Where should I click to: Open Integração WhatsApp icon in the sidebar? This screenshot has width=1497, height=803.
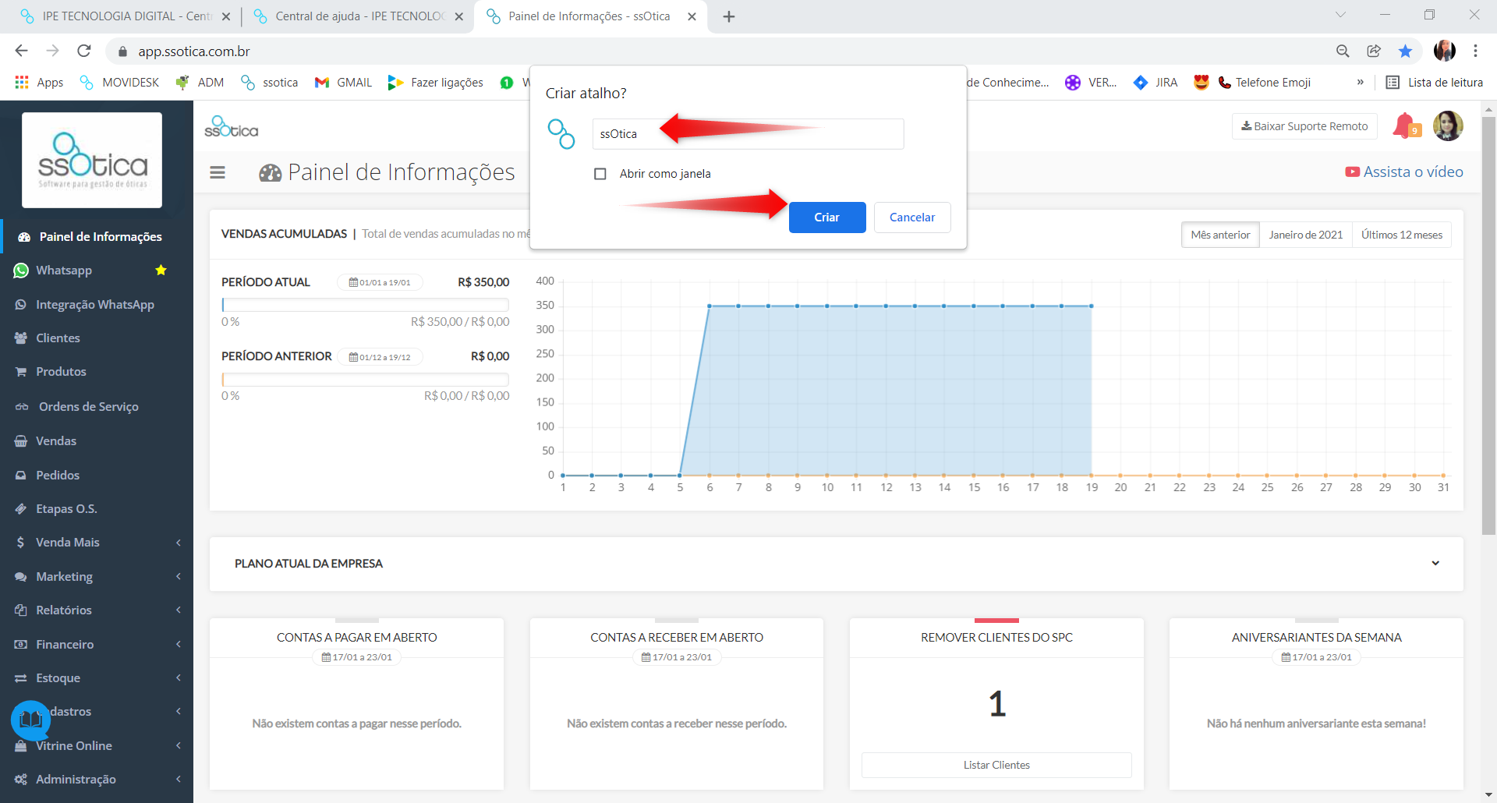pos(21,305)
